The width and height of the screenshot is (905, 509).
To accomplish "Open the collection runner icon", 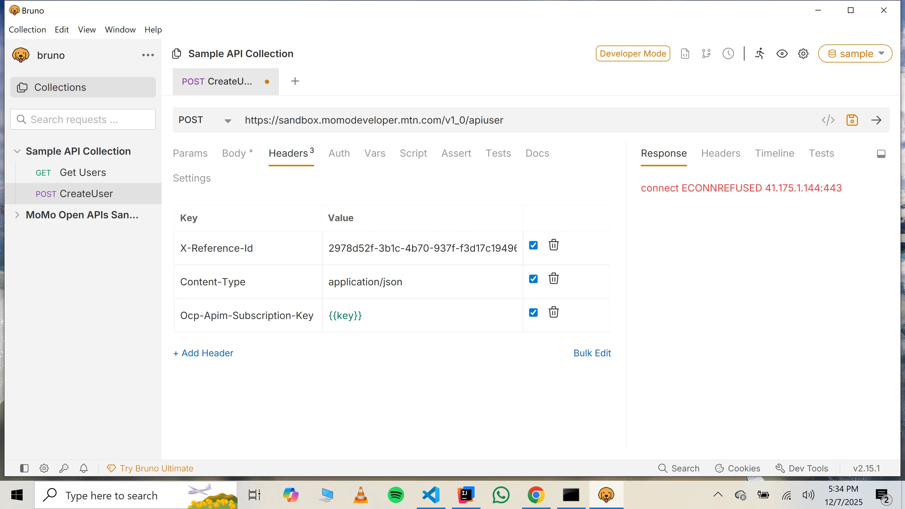I will 760,54.
